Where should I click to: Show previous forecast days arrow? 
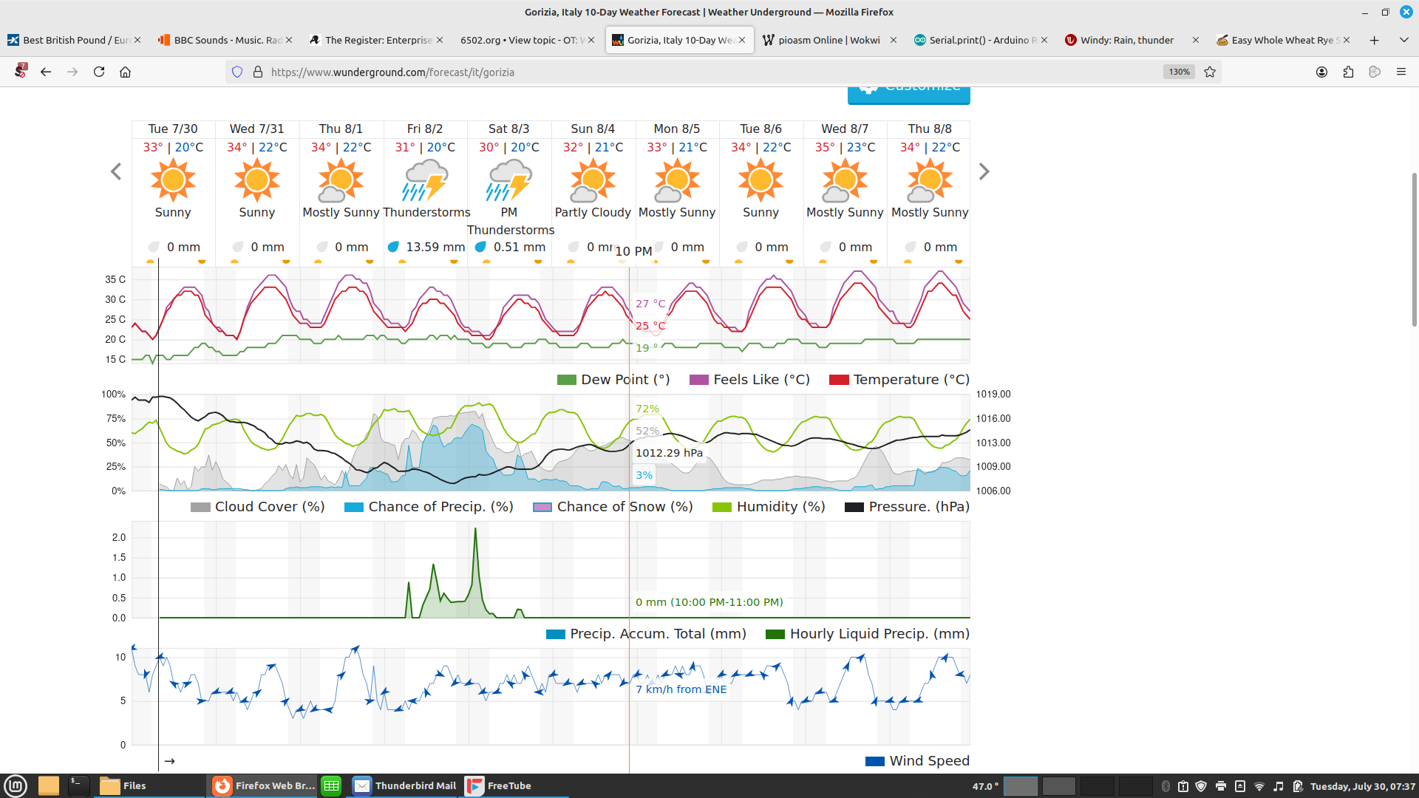pyautogui.click(x=116, y=172)
